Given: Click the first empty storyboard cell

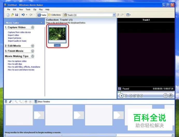Looking at the screenshot, I should pos(19,115).
